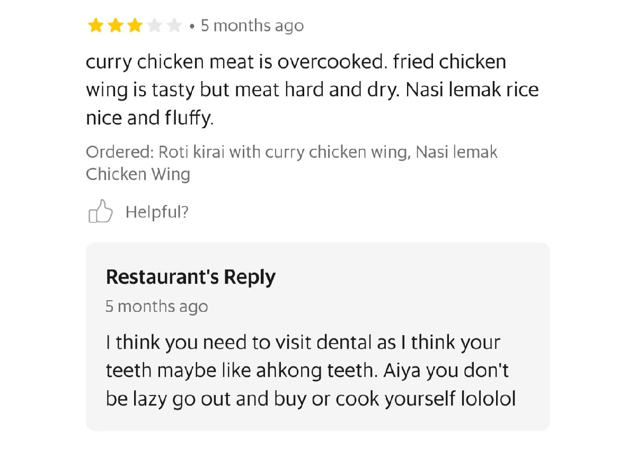Screen dimensions: 636x450
Task: Click the dot separator beside the star rating
Action: (191, 26)
